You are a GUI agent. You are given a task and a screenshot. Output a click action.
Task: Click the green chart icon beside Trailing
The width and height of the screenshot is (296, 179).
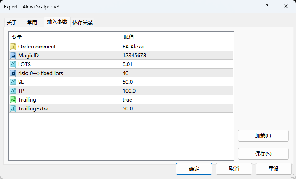pos(13,99)
